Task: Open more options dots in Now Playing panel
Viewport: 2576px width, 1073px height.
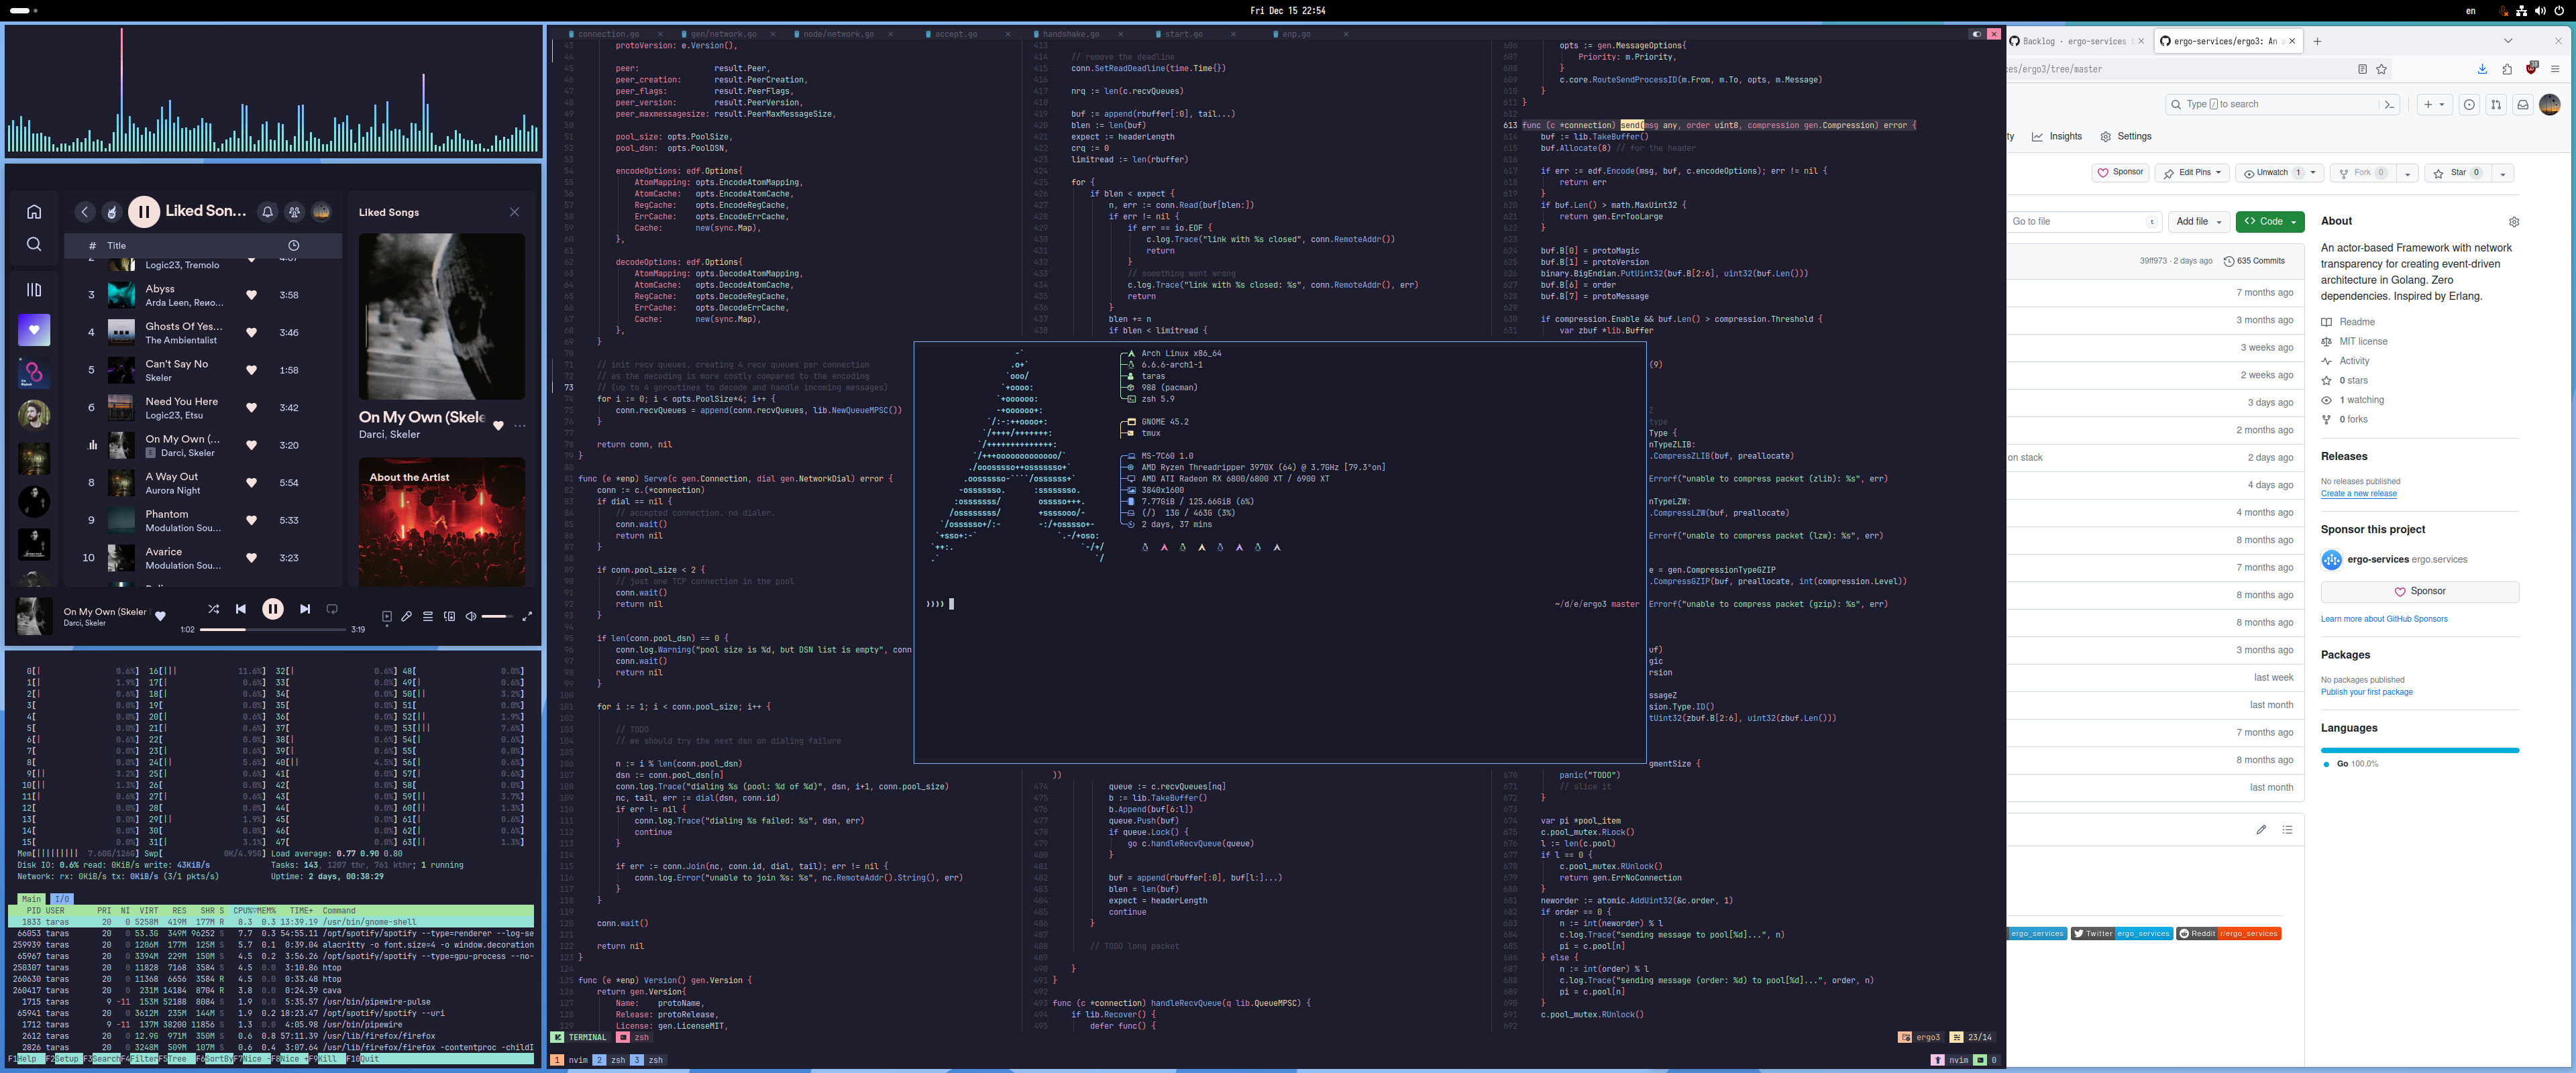Action: click(520, 426)
